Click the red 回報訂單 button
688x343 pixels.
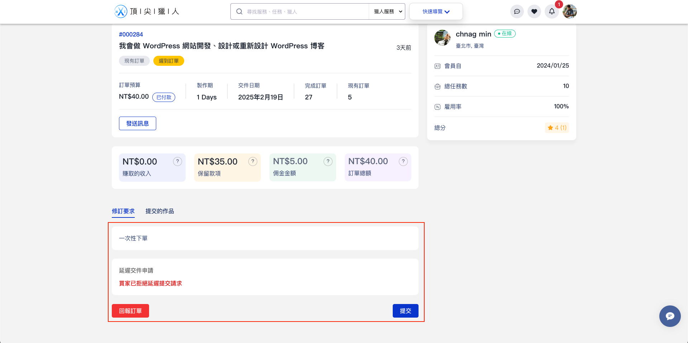[x=130, y=310]
